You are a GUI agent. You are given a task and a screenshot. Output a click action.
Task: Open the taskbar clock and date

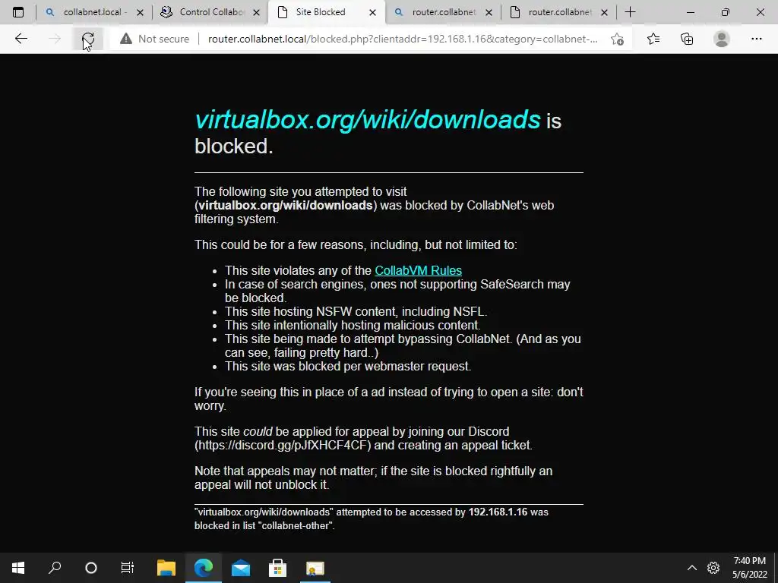[749, 568]
